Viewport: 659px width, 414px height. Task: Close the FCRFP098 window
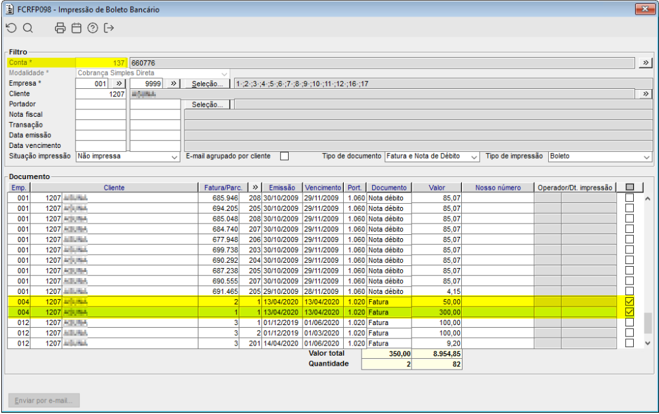point(644,9)
